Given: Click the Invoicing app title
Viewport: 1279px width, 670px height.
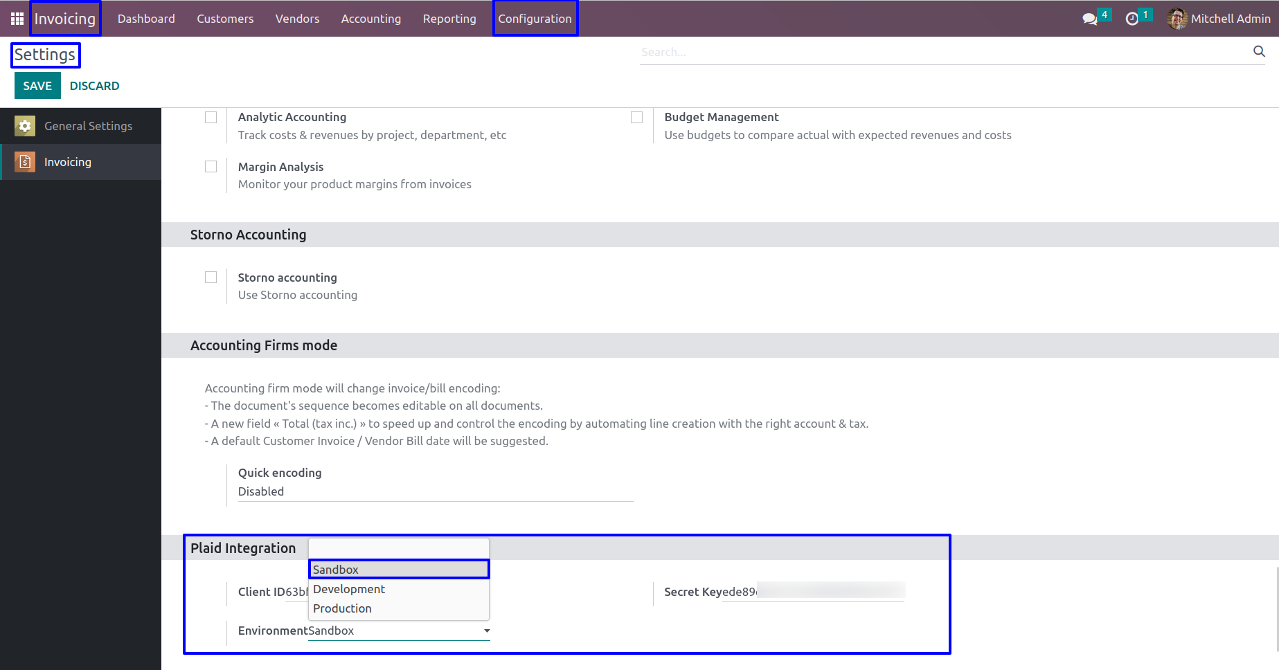Looking at the screenshot, I should [x=65, y=19].
